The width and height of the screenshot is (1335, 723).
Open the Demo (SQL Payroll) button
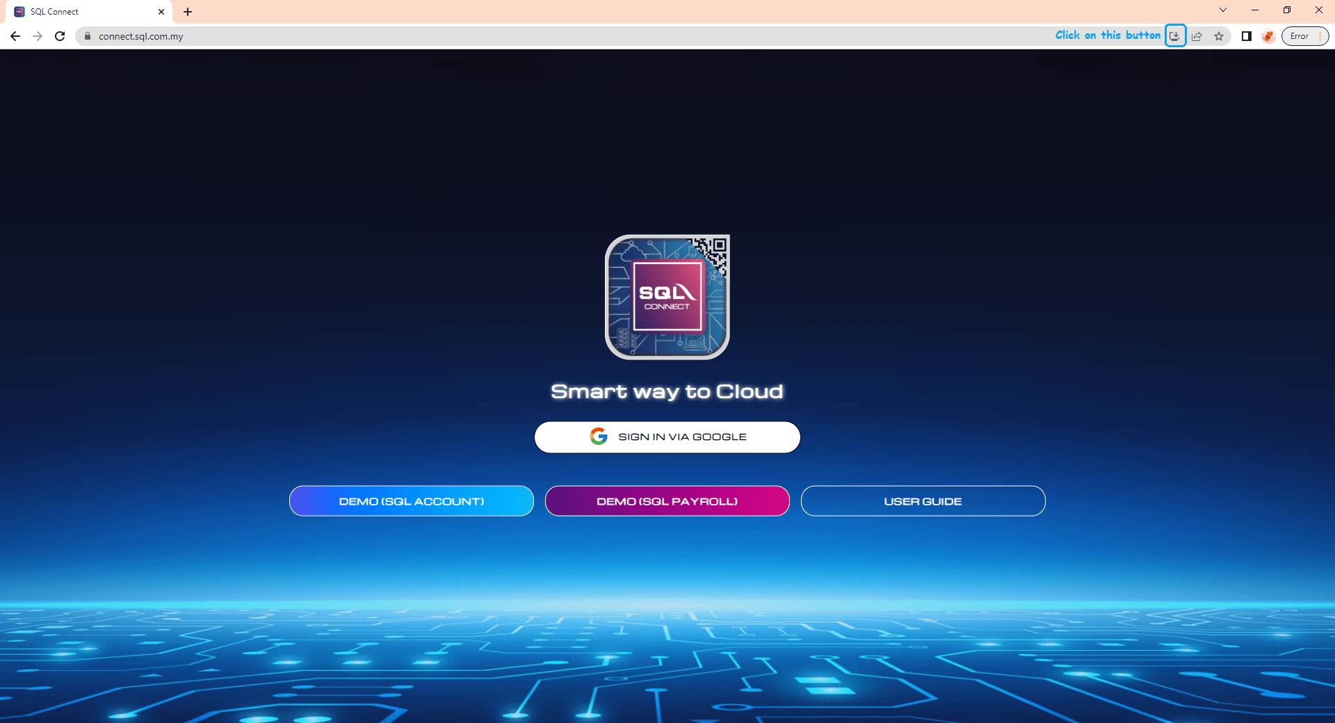[x=667, y=501]
